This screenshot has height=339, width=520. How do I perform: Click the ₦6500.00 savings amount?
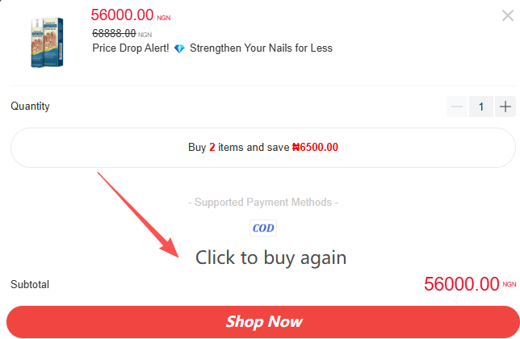click(x=315, y=147)
